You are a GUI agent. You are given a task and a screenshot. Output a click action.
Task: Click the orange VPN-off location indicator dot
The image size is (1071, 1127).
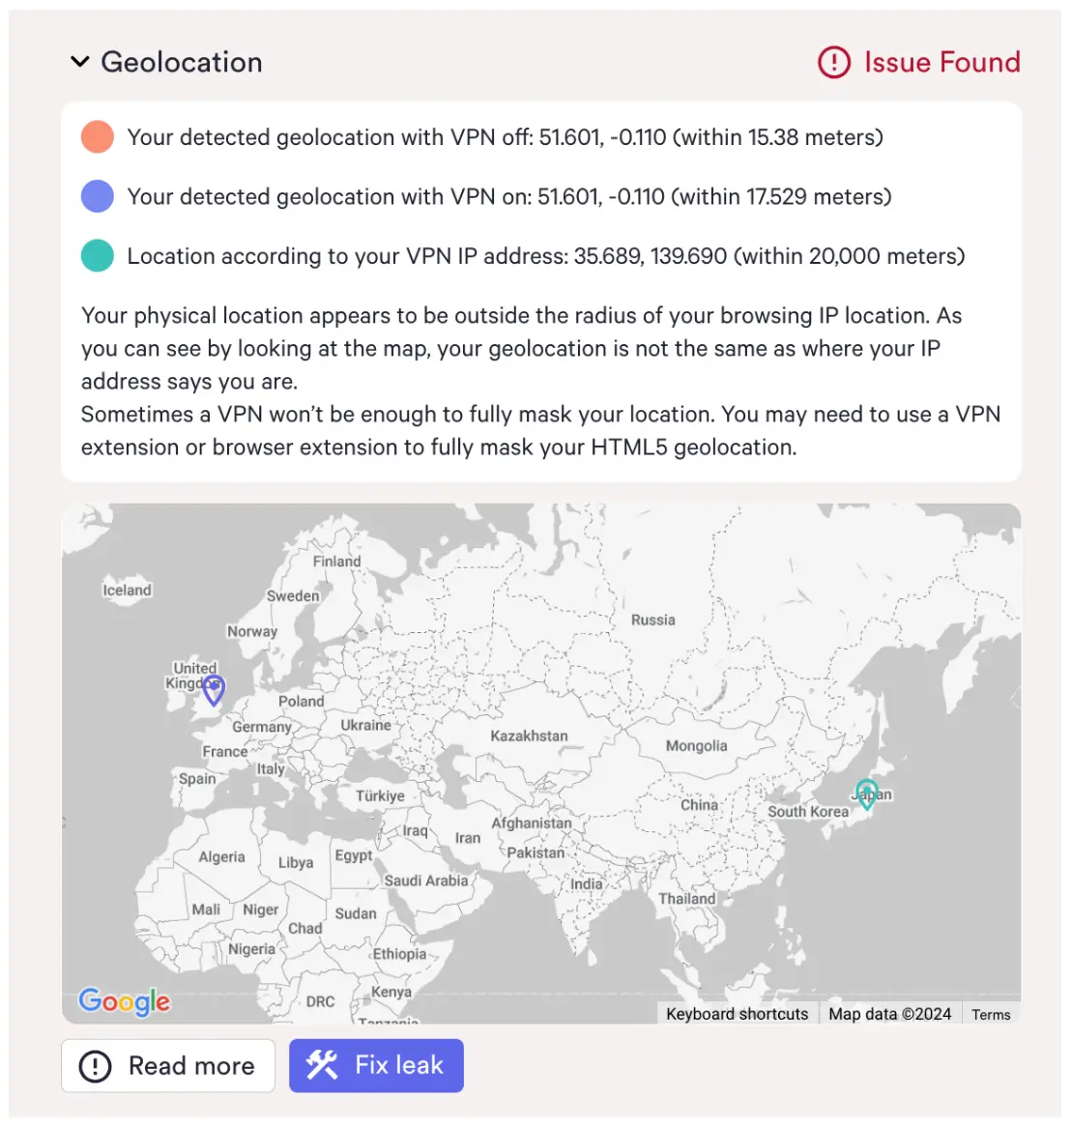[97, 137]
